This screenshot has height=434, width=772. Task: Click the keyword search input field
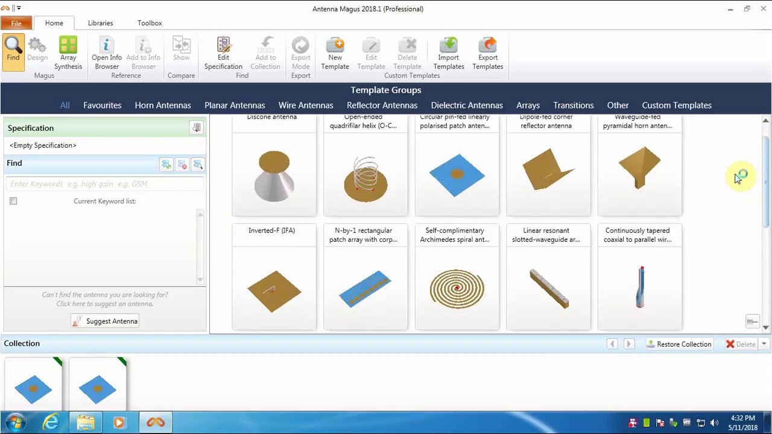104,184
